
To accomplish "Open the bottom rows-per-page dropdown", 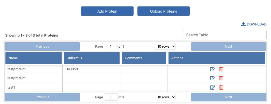I will pyautogui.click(x=165, y=97).
